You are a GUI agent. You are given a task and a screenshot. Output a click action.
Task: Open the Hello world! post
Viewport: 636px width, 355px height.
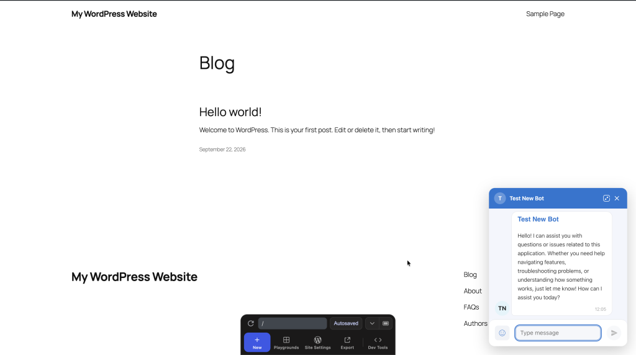(230, 112)
